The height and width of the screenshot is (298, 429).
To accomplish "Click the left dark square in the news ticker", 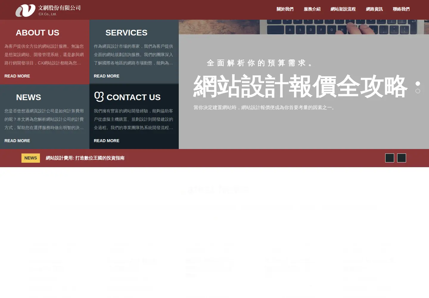I will [390, 158].
